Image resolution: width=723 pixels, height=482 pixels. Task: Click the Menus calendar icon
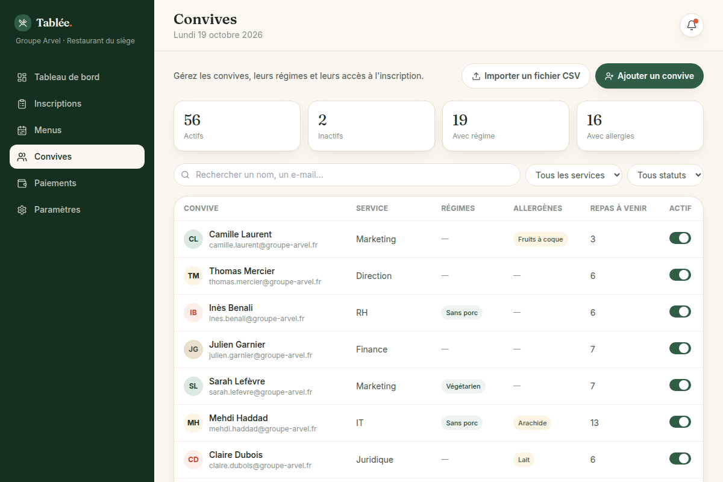(x=22, y=130)
